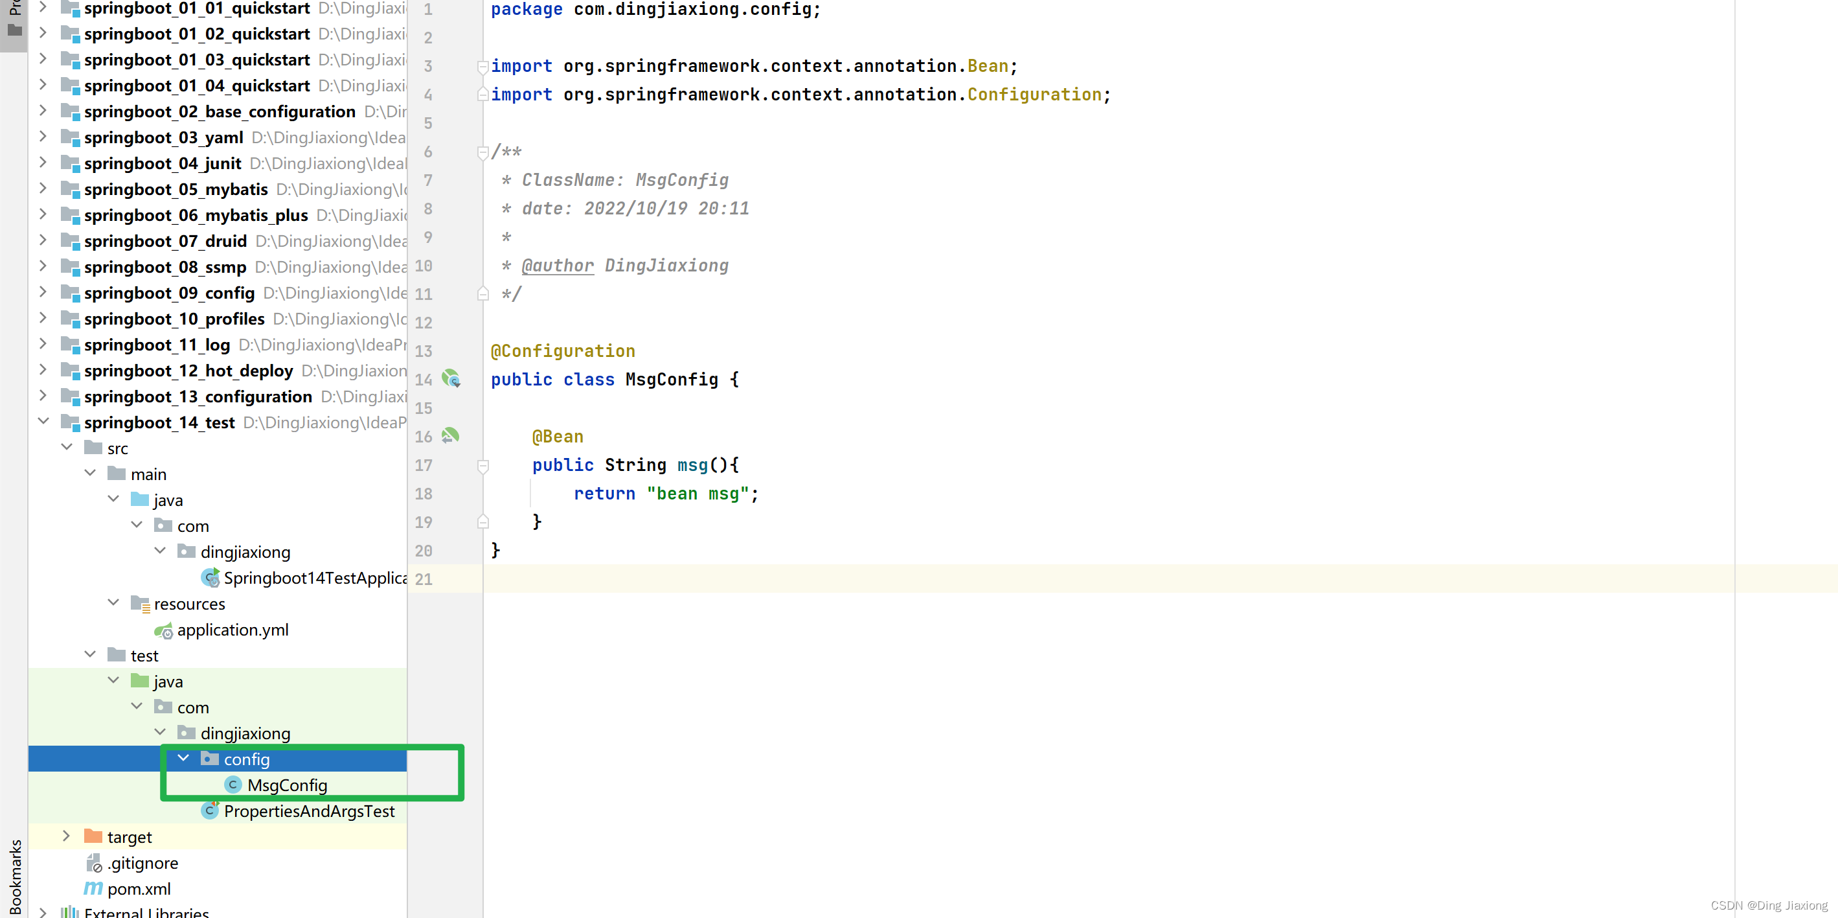Image resolution: width=1838 pixels, height=918 pixels.
Task: Click the MsgConfig class name in editor
Action: 672,379
